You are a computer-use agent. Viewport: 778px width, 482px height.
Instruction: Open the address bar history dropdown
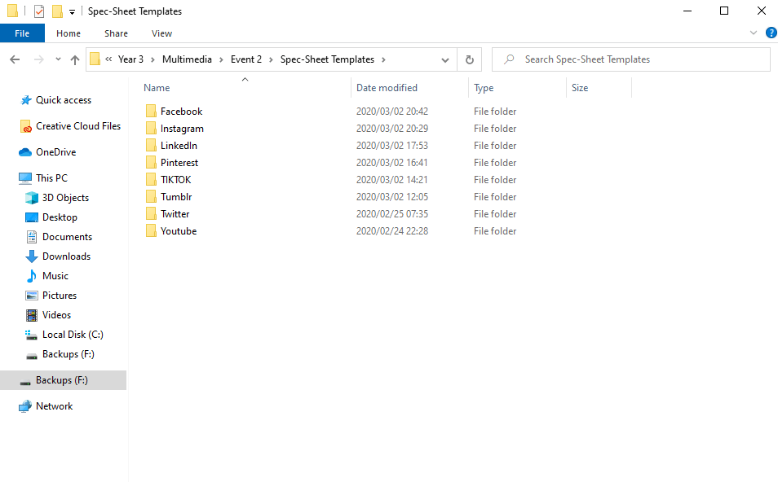(x=445, y=59)
